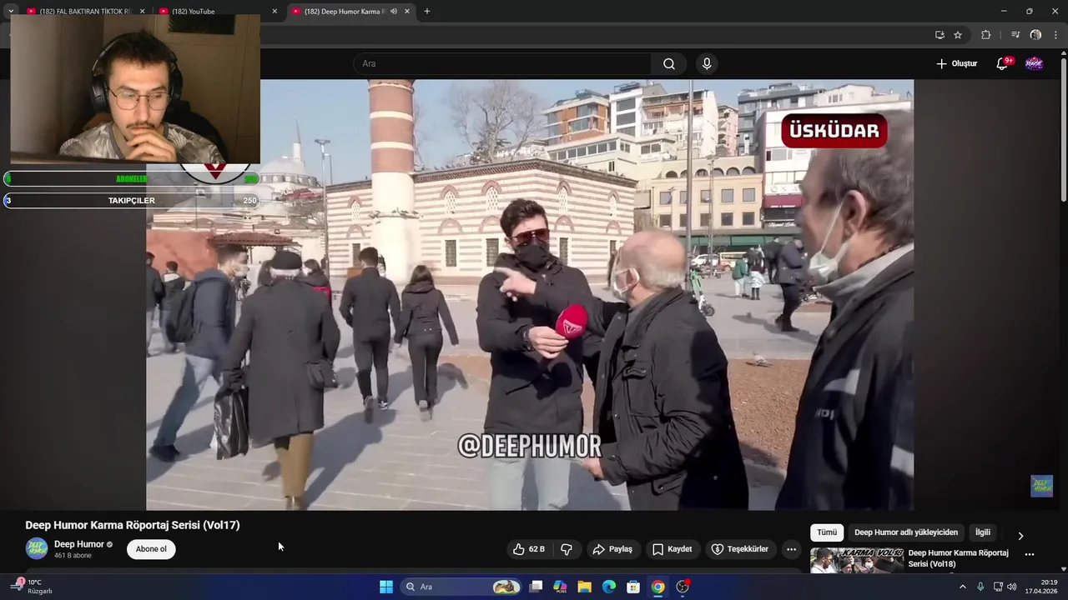Click the Windows taskbar Ara search box
The image size is (1068, 600).
tap(461, 587)
